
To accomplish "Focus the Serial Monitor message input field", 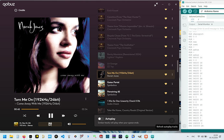I will pyautogui.click(x=206, y=29).
